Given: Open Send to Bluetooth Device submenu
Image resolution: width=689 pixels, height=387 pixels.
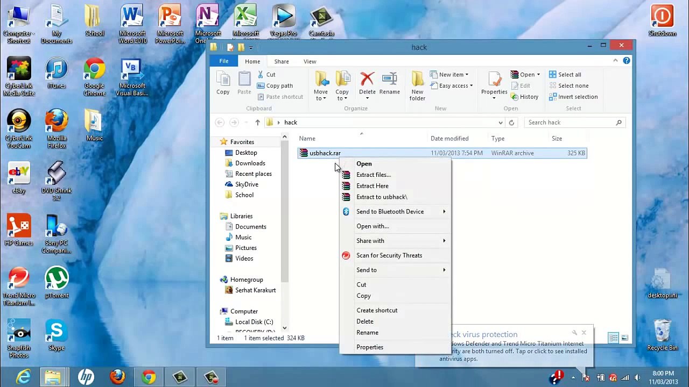Looking at the screenshot, I should coord(395,212).
